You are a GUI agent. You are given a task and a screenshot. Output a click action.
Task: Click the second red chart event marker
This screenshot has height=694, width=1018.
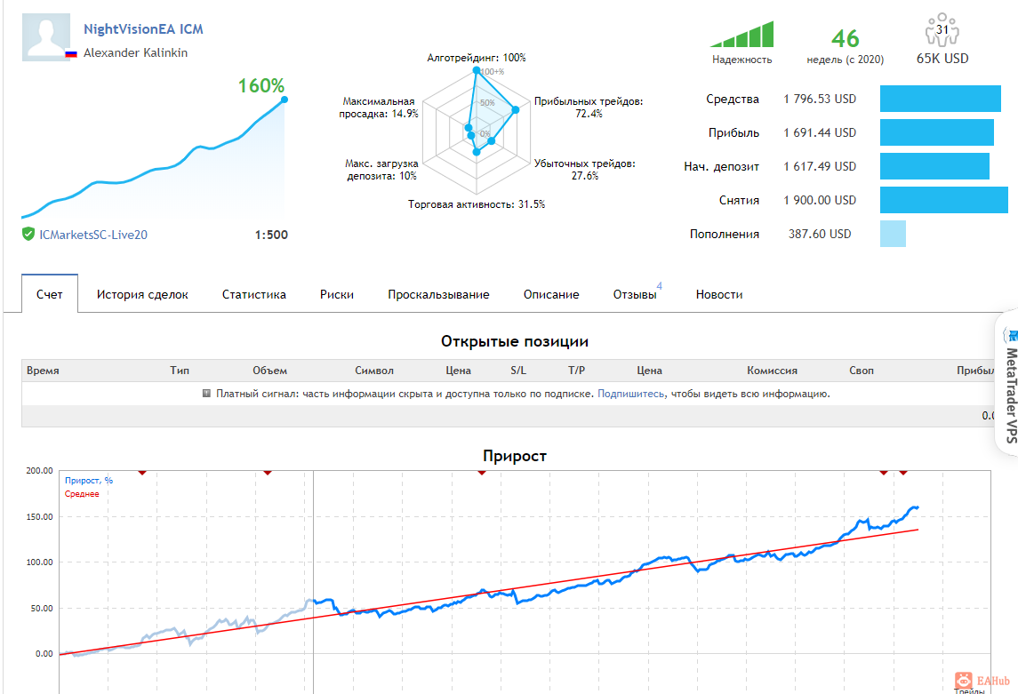[x=268, y=473]
